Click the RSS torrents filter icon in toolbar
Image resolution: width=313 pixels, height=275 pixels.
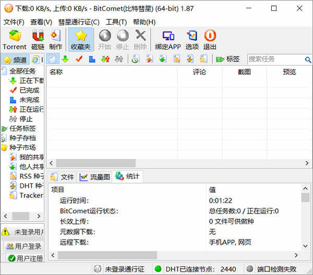(x=177, y=59)
